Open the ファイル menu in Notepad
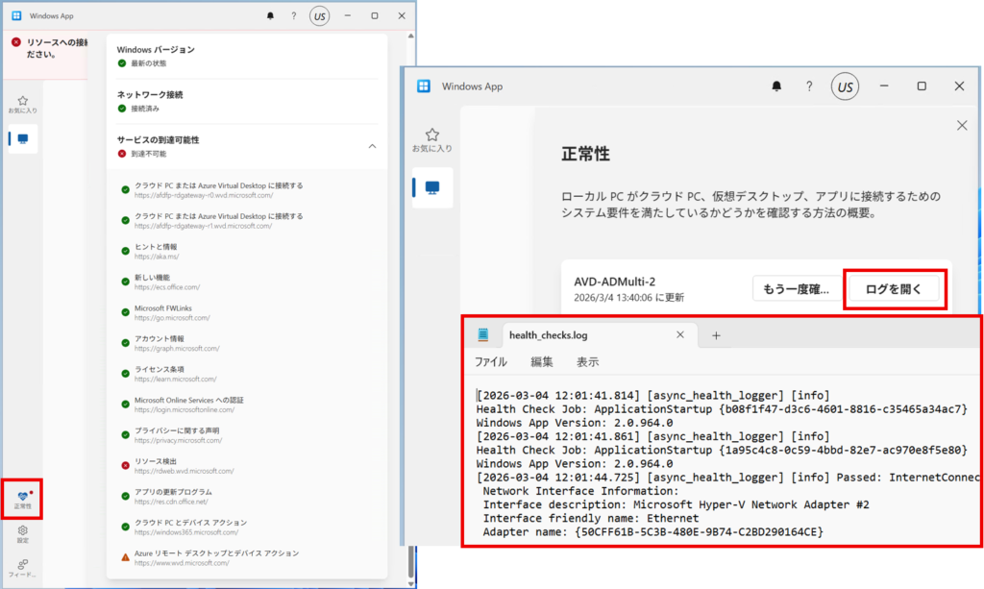Viewport: 984px width, 589px height. tap(491, 362)
